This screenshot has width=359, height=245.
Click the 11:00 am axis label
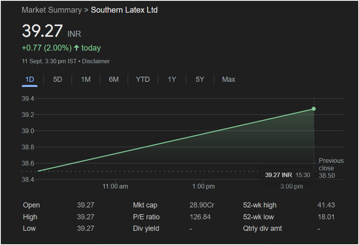(x=115, y=187)
